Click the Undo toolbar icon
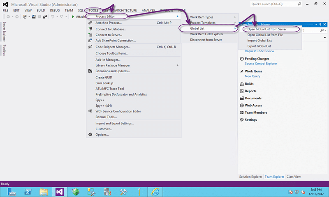The width and height of the screenshot is (329, 197). tap(53, 16)
